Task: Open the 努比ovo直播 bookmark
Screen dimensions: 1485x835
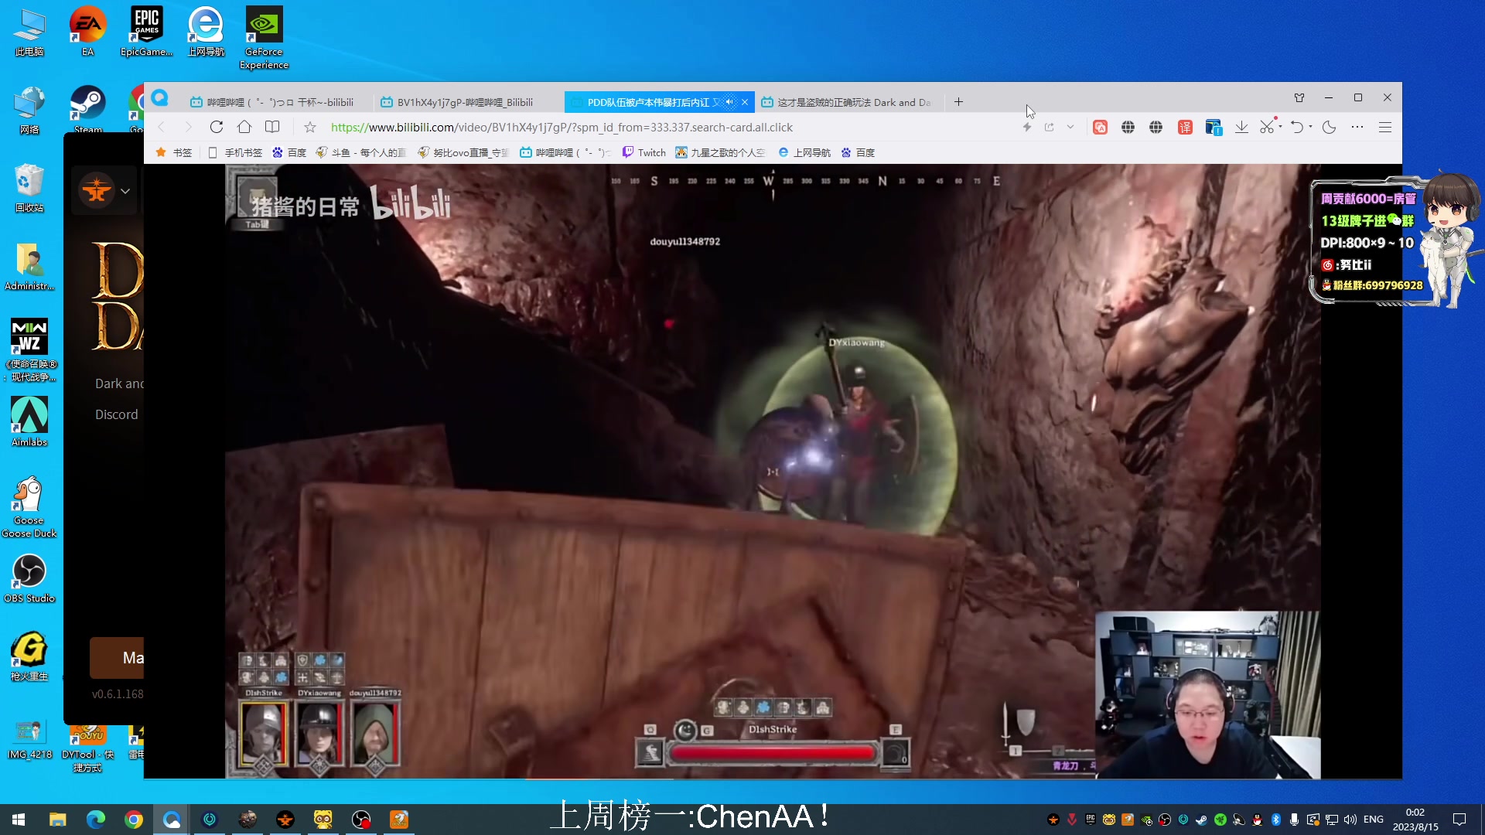Action: pos(463,153)
